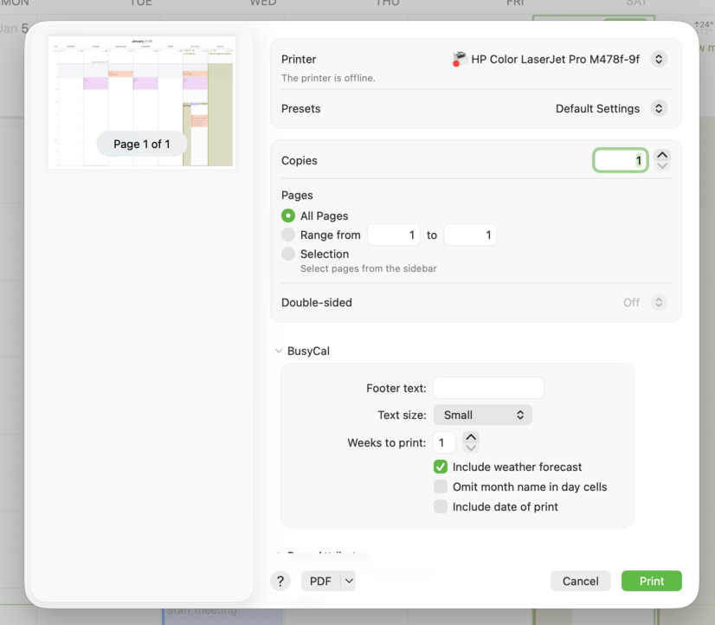This screenshot has width=715, height=625.
Task: Open the Presets Default Settings dropdown
Action: (x=659, y=109)
